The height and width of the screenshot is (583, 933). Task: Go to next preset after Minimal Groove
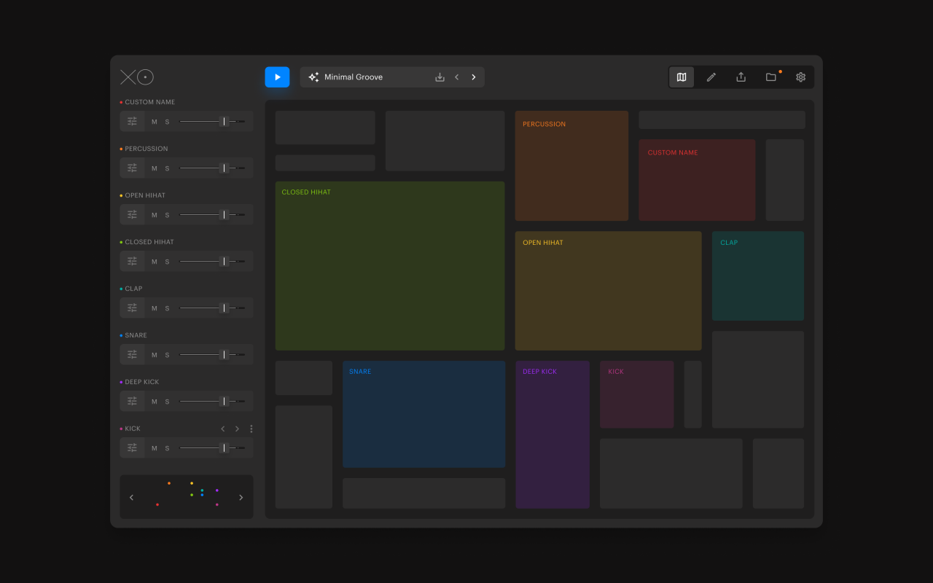tap(474, 77)
